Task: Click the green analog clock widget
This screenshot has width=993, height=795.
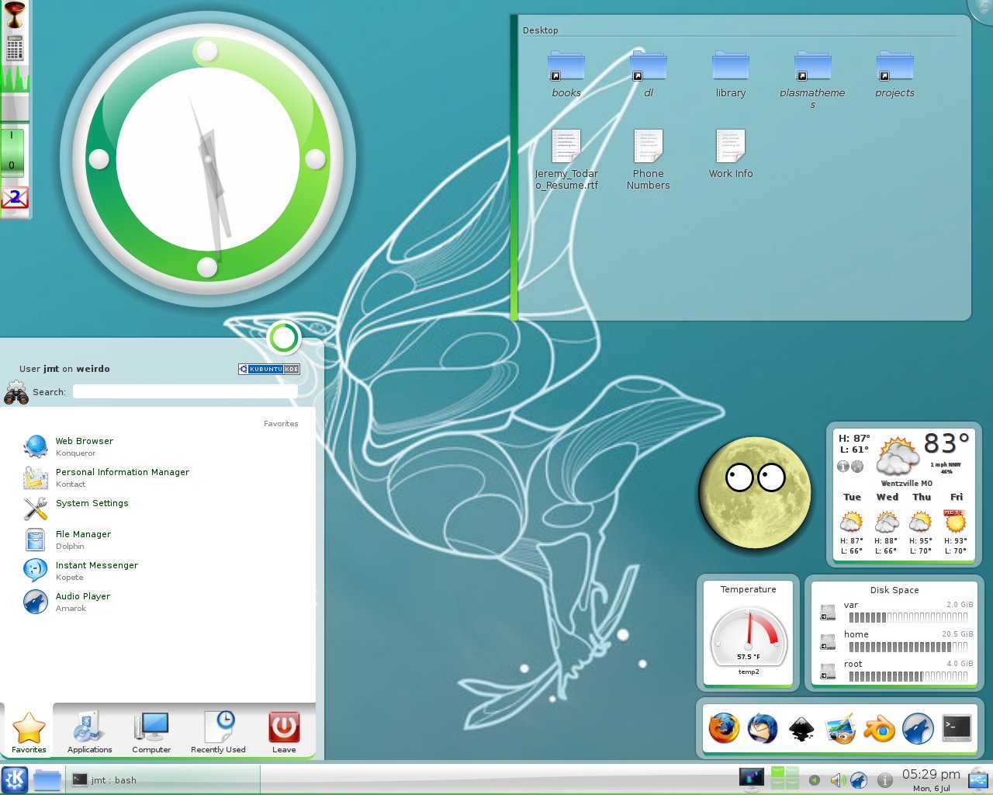Action: pos(207,159)
